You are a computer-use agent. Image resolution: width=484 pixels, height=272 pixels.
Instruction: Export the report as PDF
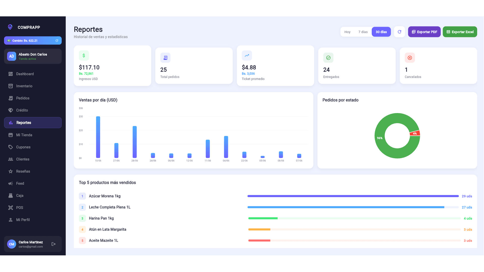coord(424,32)
